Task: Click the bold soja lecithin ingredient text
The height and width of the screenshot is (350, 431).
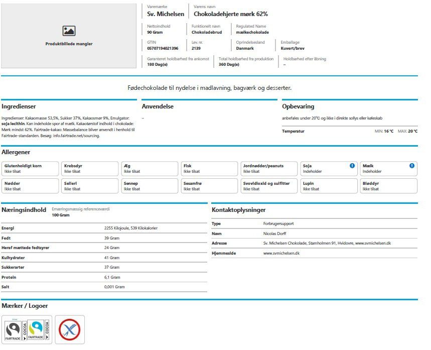Action: [x=13, y=124]
